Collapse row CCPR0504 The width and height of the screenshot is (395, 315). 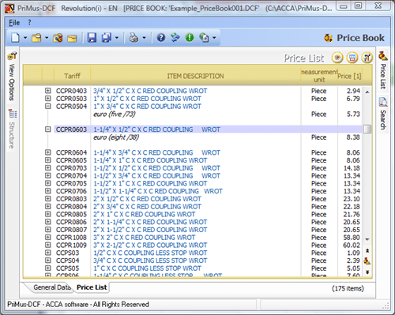click(x=47, y=106)
